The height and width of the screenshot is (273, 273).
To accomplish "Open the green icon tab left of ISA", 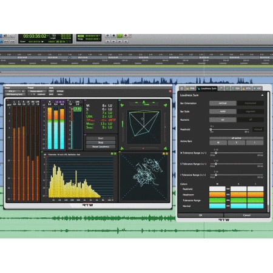I will pyautogui.click(x=227, y=89).
